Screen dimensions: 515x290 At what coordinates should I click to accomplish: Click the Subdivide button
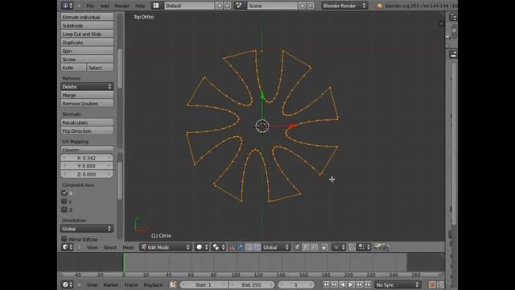click(x=87, y=26)
